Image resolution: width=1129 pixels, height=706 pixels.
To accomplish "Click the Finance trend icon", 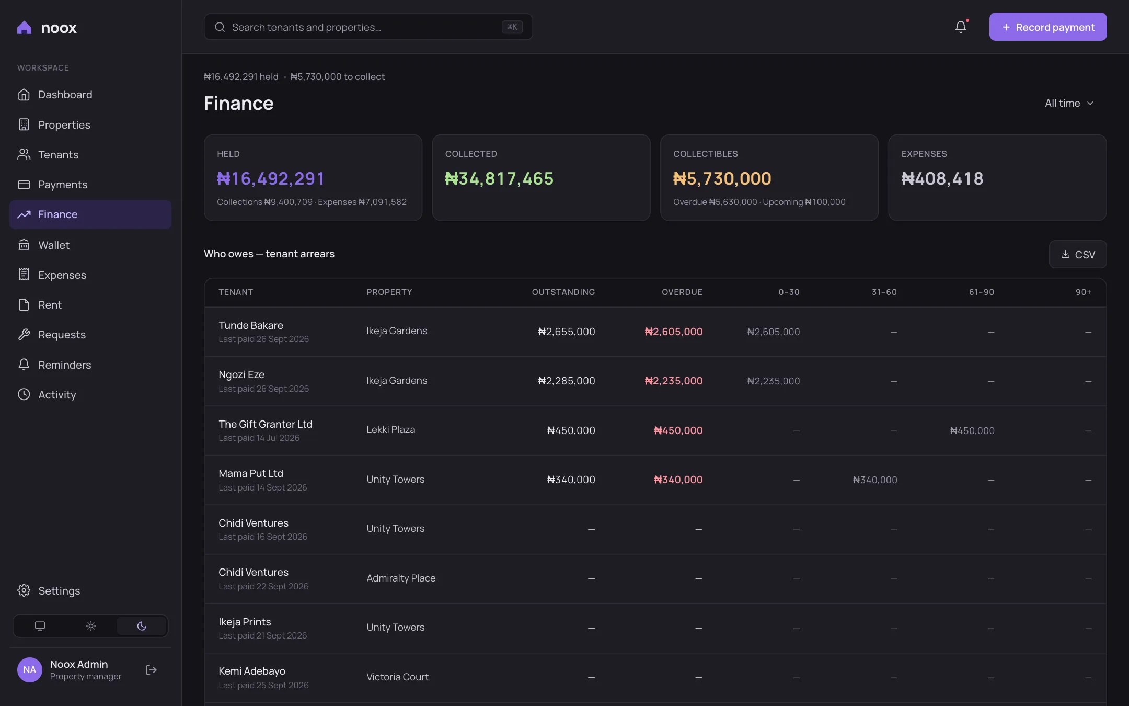I will point(24,214).
